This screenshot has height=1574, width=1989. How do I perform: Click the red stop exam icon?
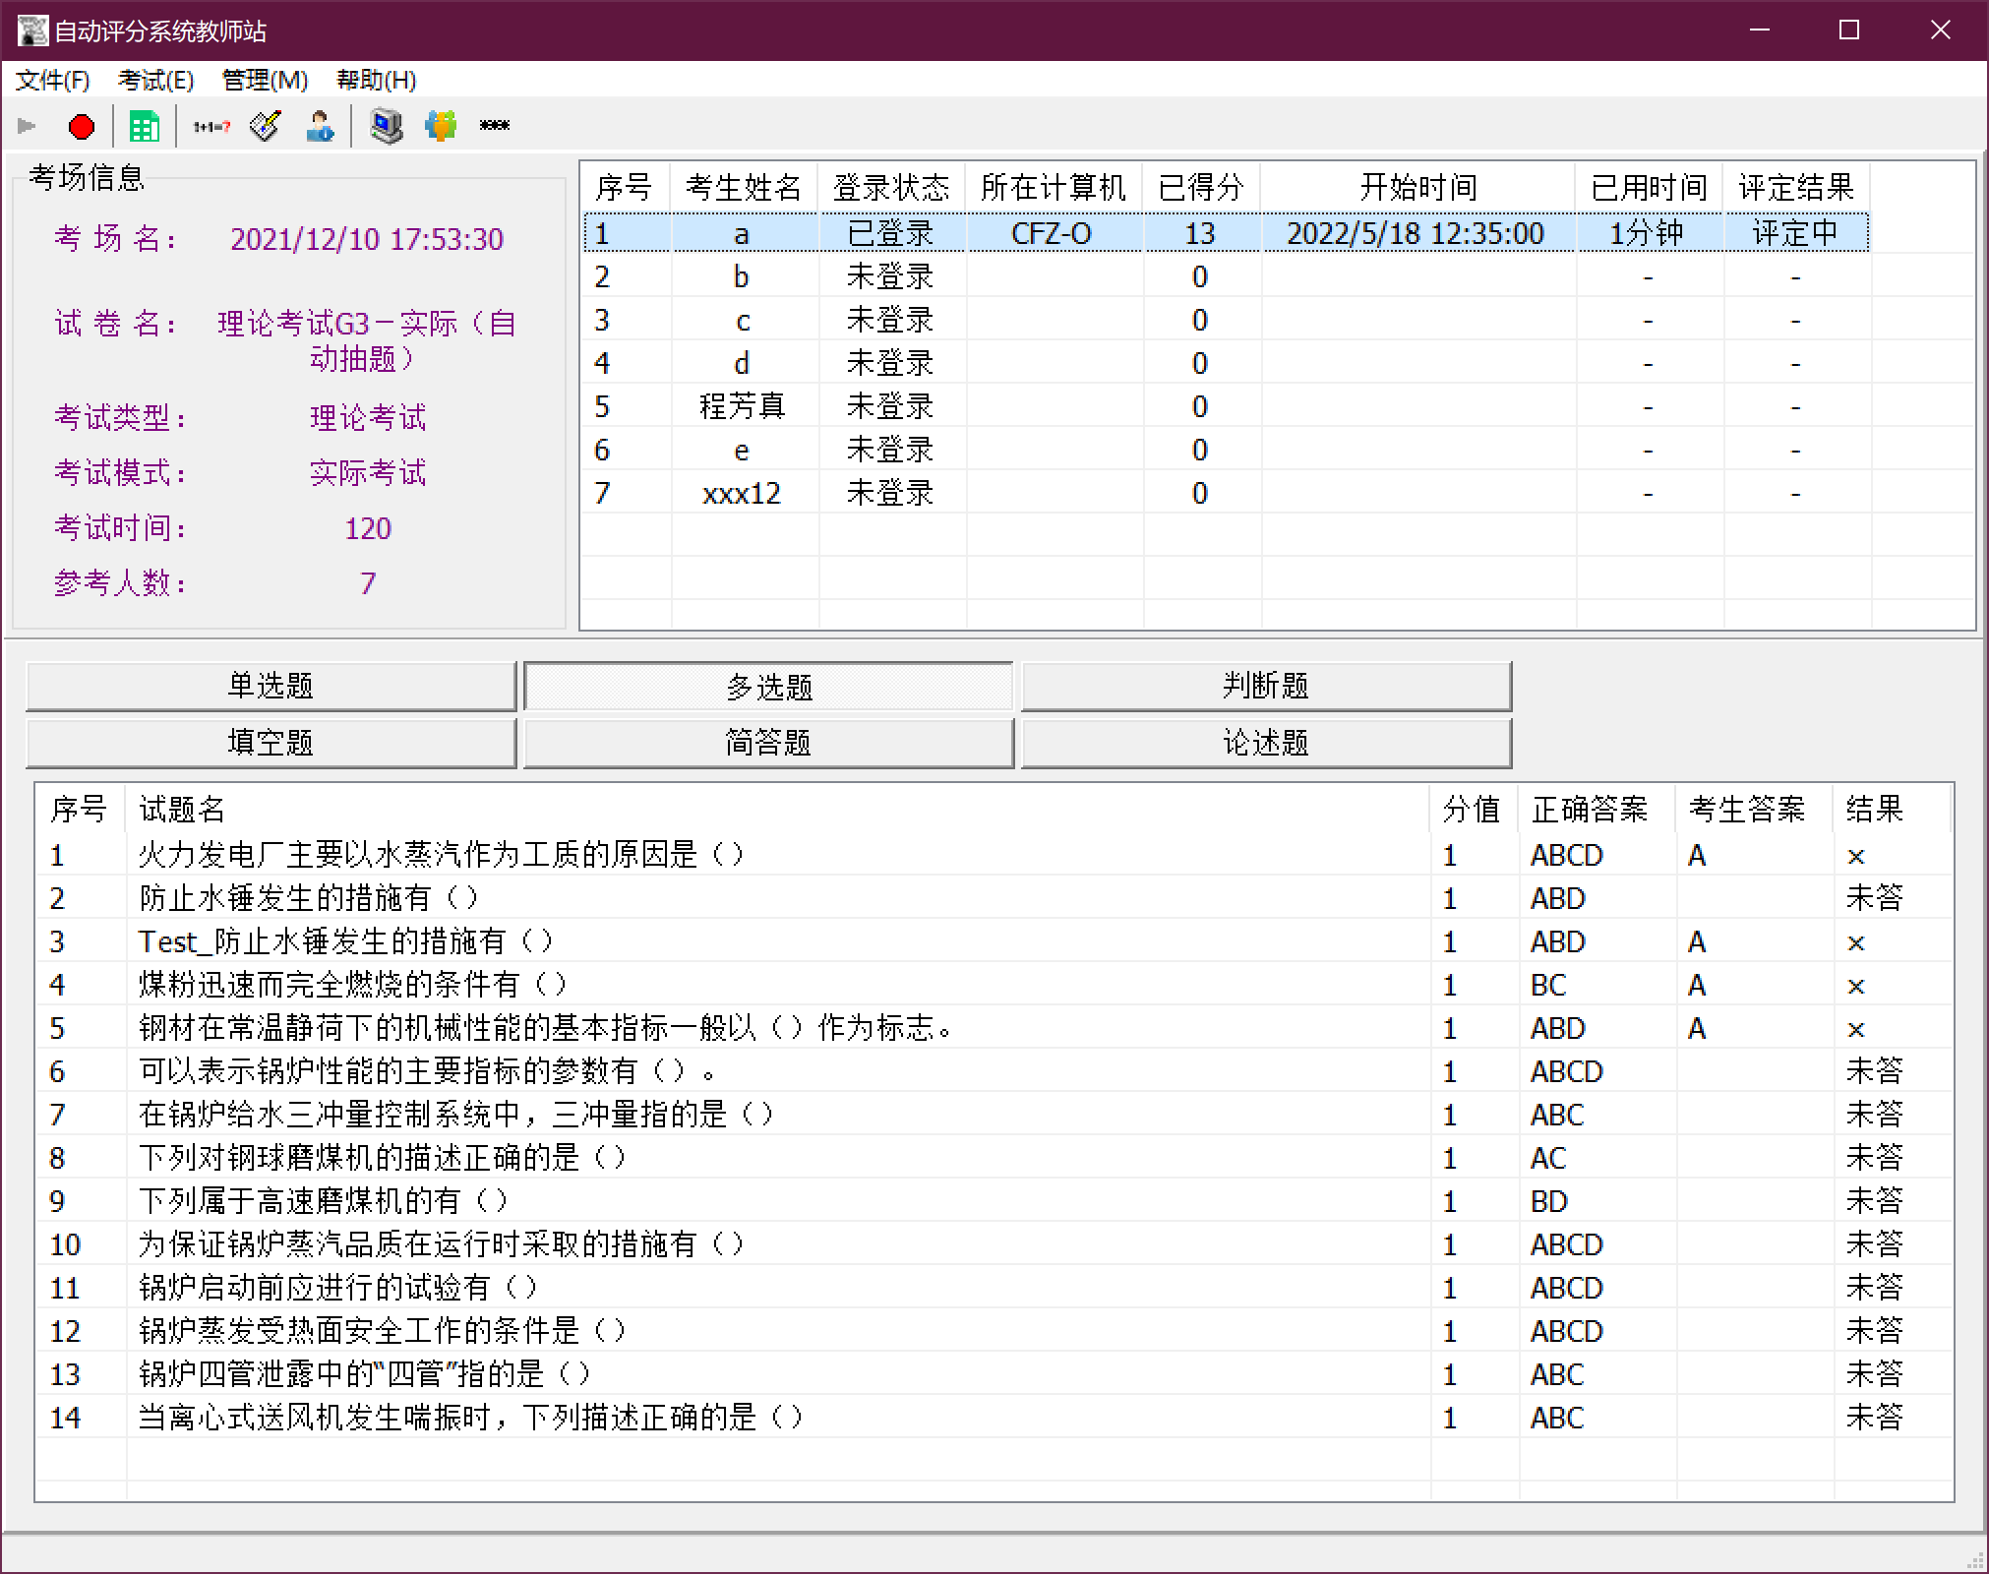[82, 127]
